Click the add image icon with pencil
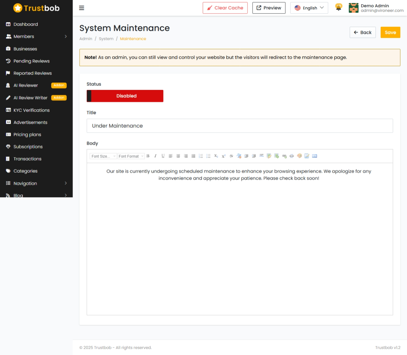The width and height of the screenshot is (407, 355). pos(269,156)
